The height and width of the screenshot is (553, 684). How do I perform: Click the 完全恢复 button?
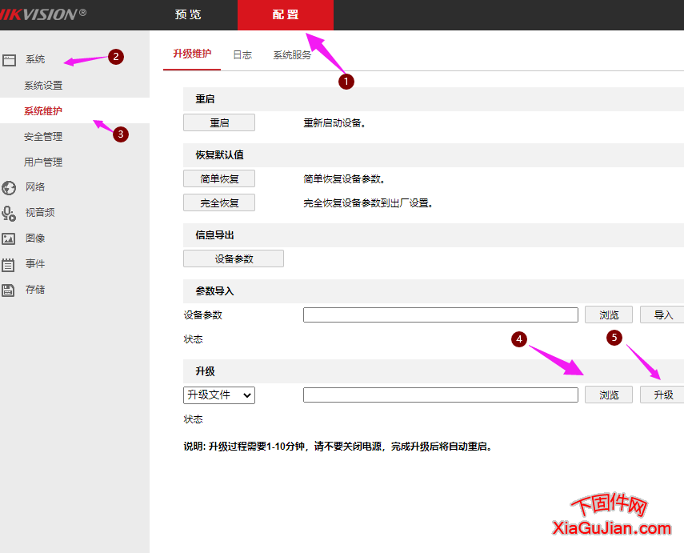[219, 203]
